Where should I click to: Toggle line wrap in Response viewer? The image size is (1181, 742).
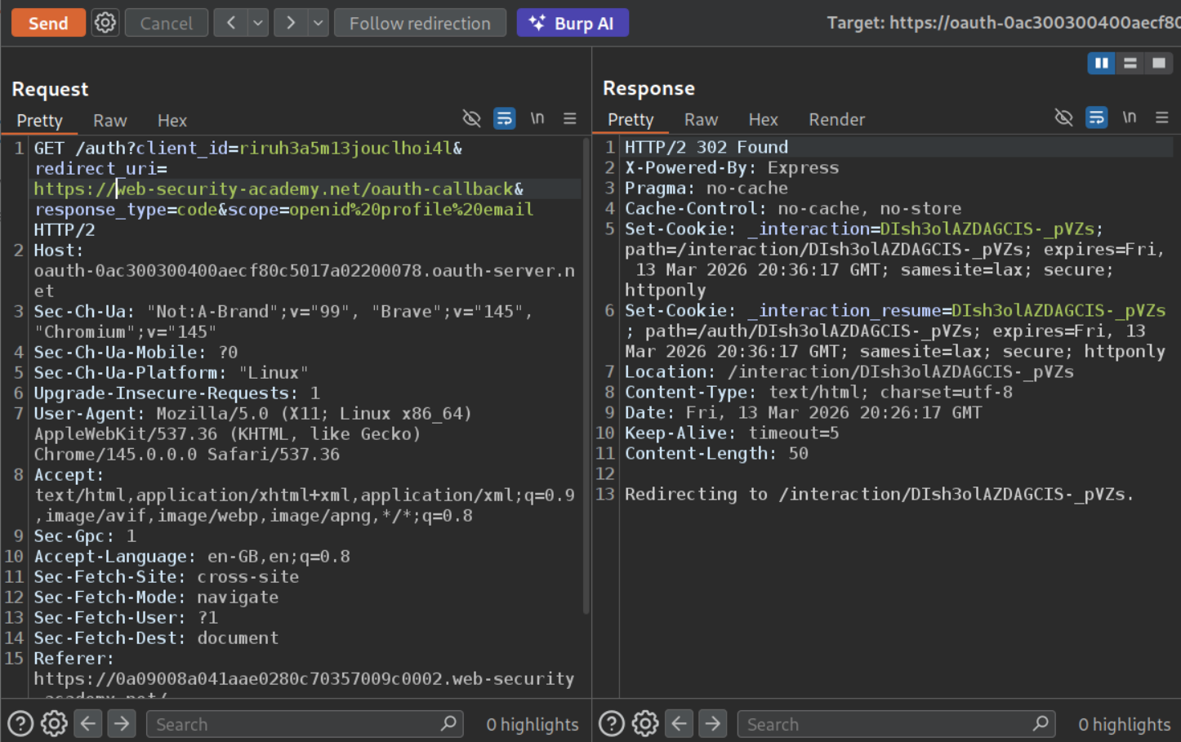pos(1096,118)
